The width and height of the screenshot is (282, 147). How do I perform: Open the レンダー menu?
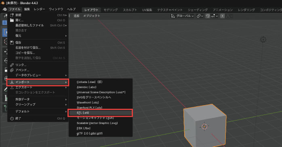[39, 9]
